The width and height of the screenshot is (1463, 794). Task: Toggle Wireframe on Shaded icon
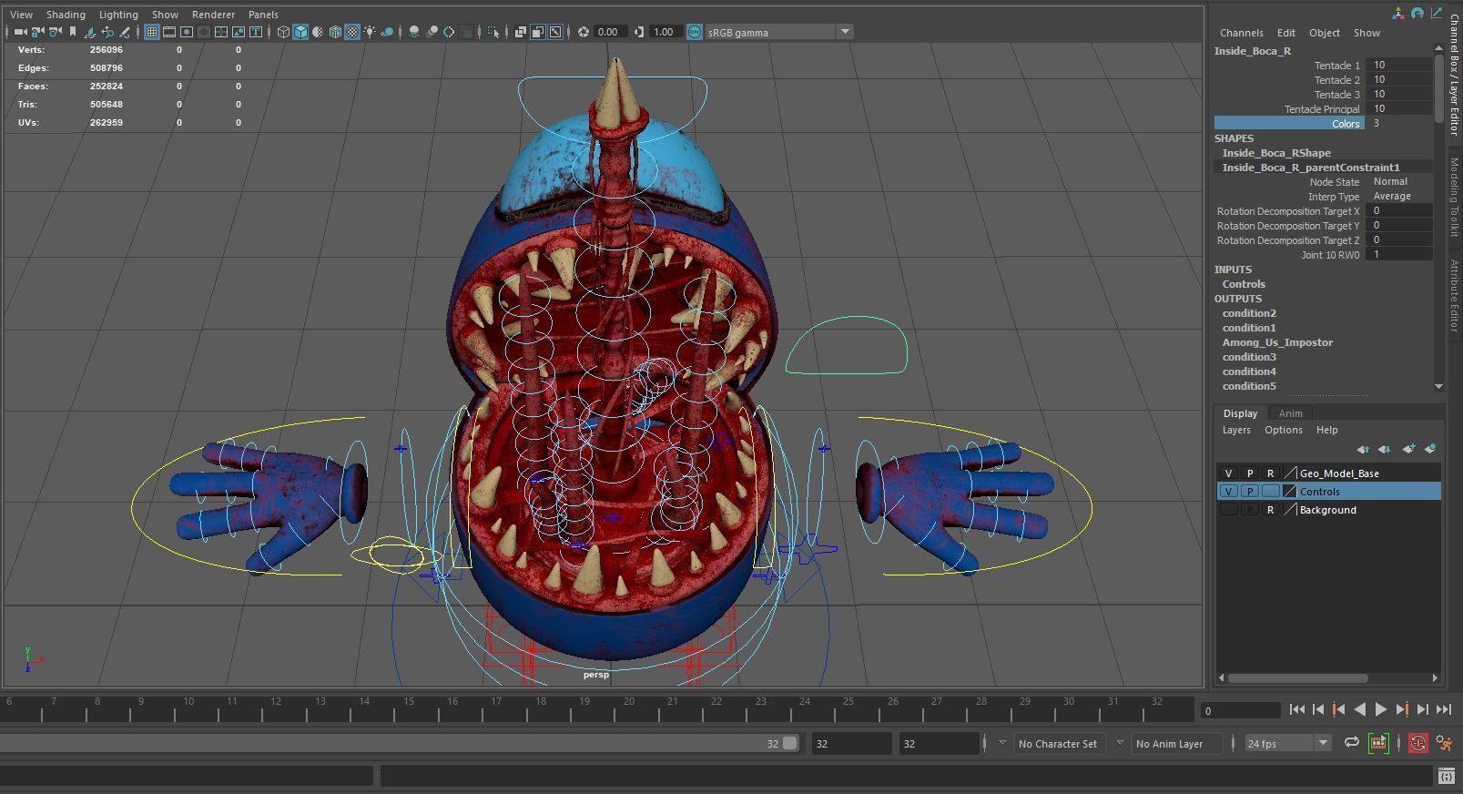335,32
